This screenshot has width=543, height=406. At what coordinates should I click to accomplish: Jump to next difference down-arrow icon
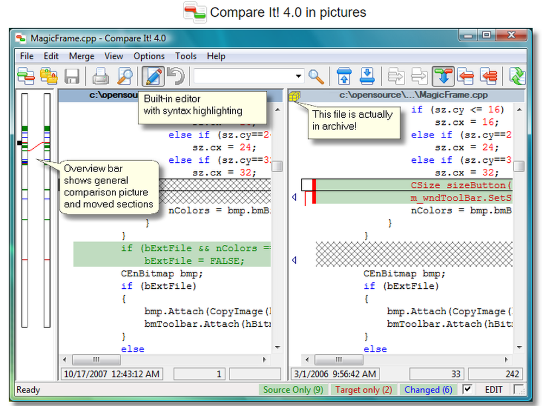(x=367, y=76)
